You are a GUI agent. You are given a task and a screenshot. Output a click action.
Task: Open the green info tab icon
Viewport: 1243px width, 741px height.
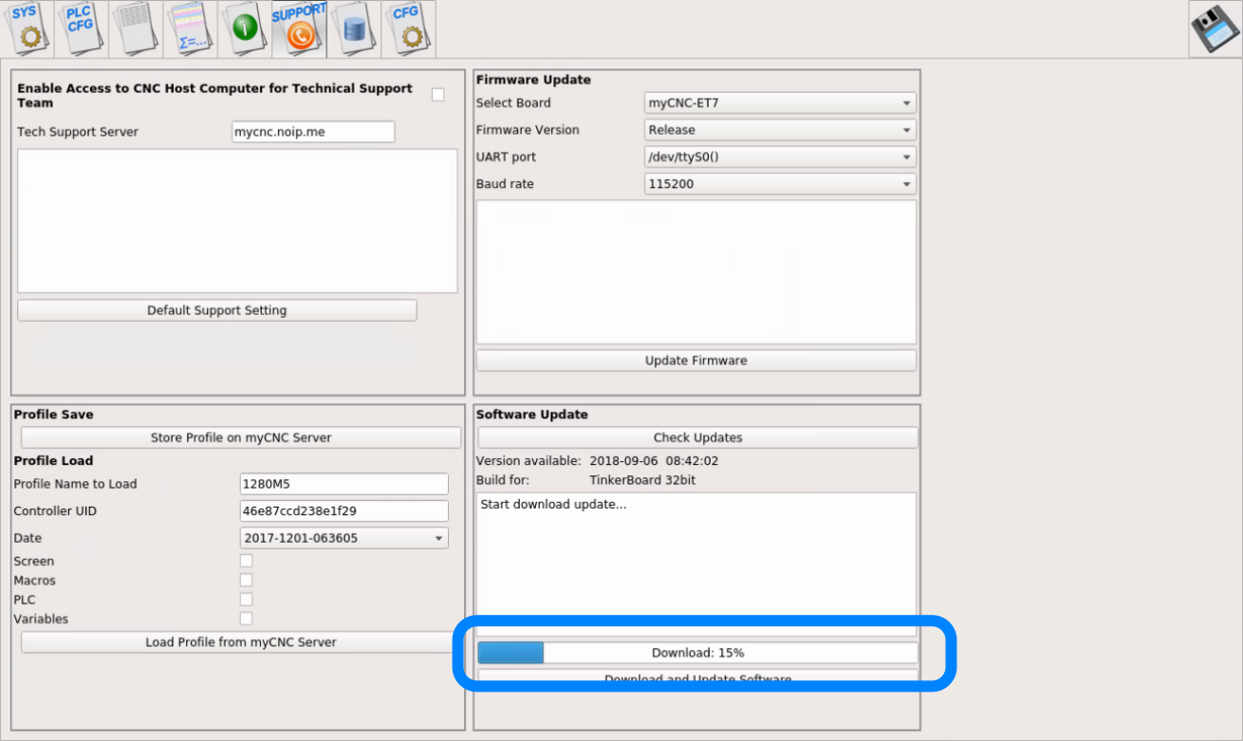(245, 28)
